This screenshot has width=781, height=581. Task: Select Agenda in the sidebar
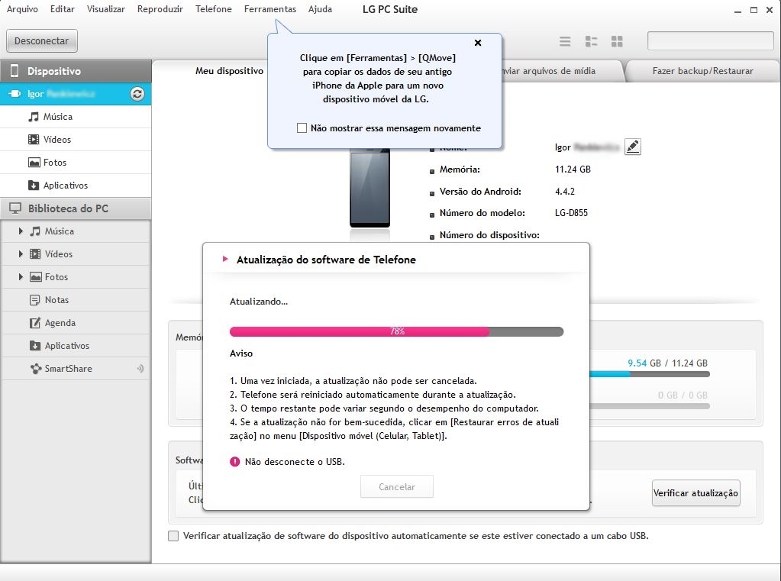click(76, 323)
